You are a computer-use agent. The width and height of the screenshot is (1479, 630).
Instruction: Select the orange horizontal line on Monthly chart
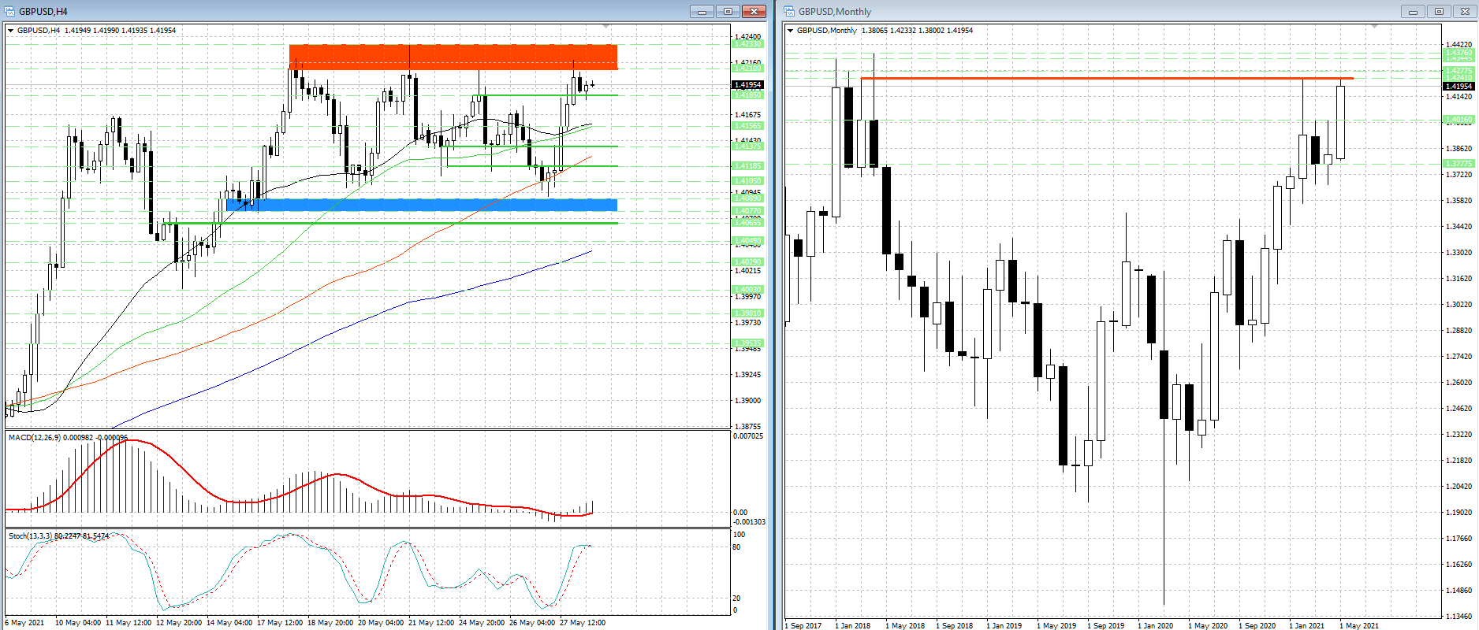[x=1107, y=79]
